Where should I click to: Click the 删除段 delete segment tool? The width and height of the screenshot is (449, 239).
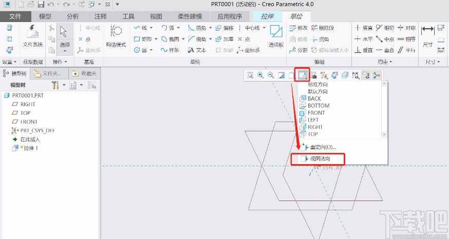pyautogui.click(x=323, y=28)
